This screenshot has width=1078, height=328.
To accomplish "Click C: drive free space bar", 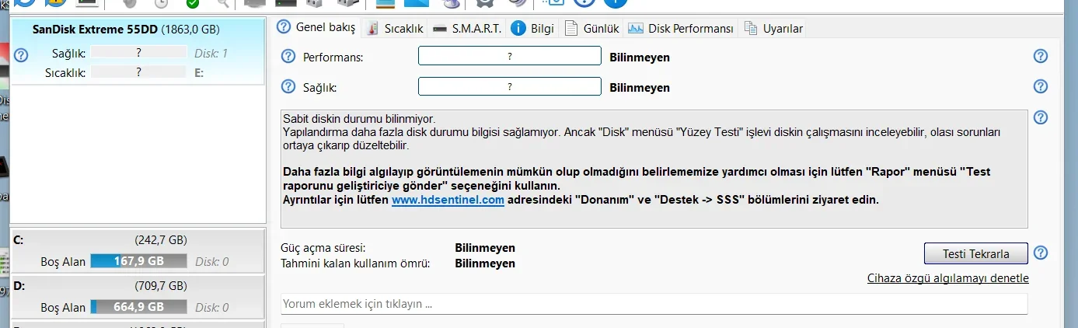I will 138,261.
